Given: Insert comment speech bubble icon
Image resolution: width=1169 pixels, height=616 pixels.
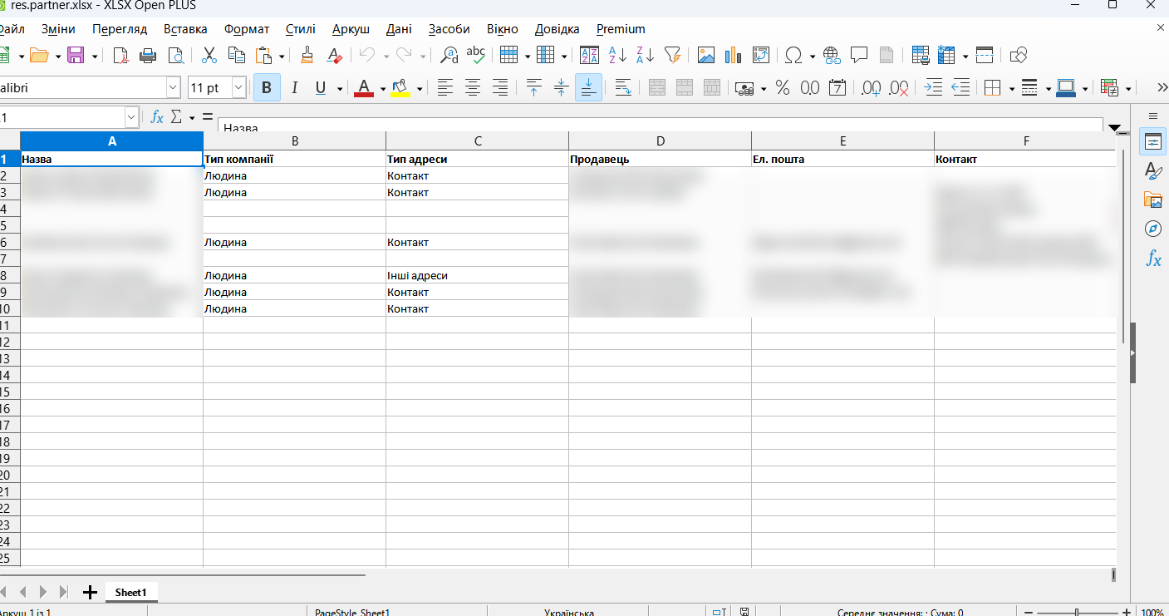Looking at the screenshot, I should tap(859, 56).
